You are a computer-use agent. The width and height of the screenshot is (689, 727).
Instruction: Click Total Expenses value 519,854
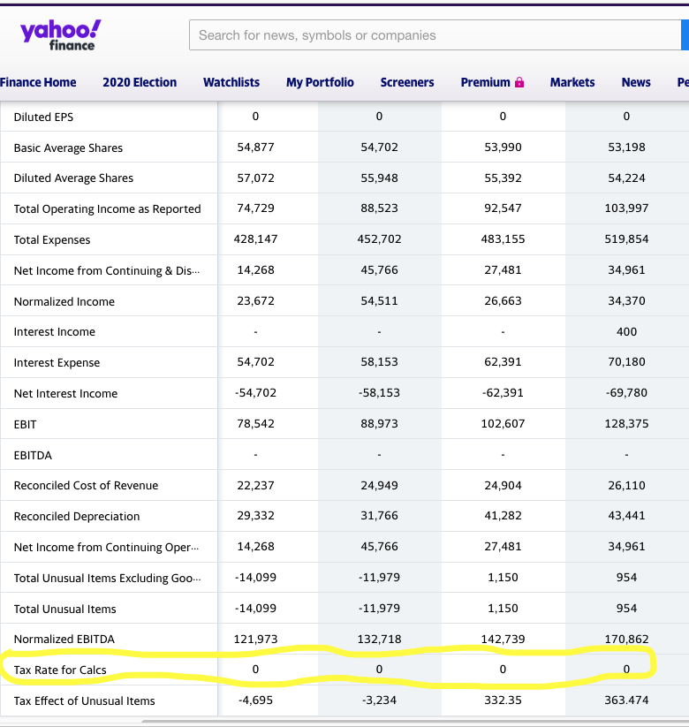626,239
